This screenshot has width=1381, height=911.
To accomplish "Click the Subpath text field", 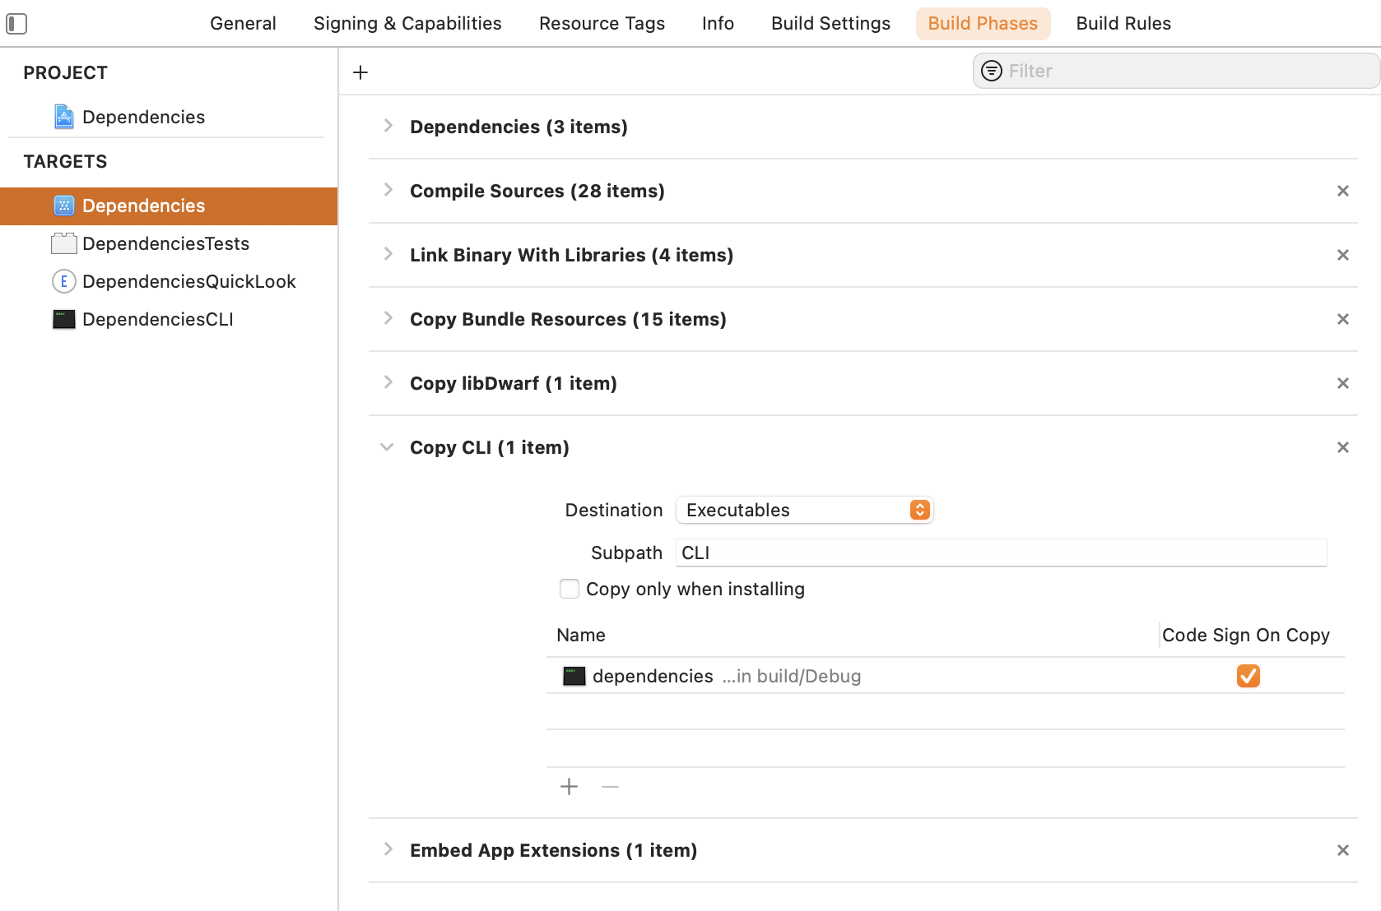I will (x=1001, y=553).
